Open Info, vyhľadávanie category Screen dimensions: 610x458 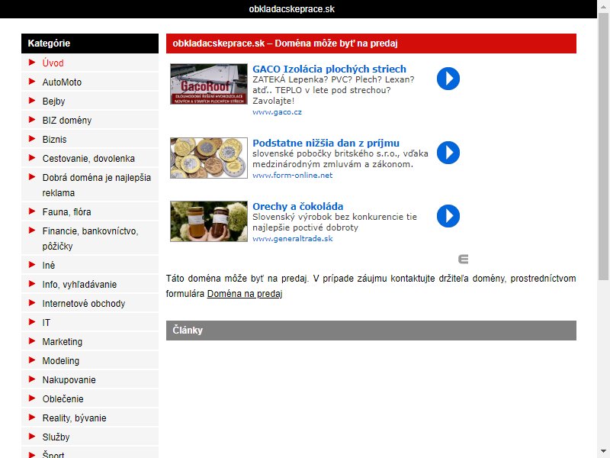79,284
